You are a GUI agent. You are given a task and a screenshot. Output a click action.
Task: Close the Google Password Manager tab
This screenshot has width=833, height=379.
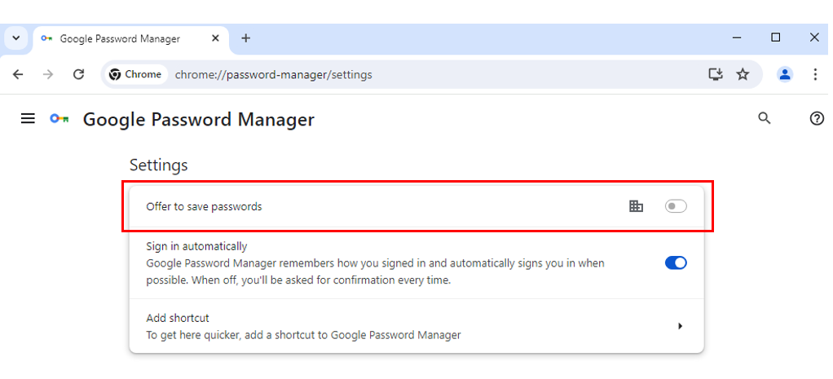tap(215, 38)
